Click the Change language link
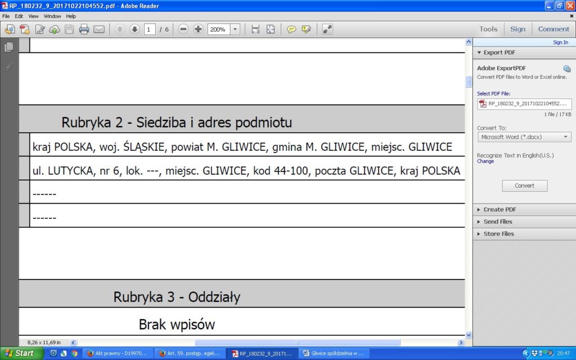Image resolution: width=576 pixels, height=360 pixels. pos(485,161)
